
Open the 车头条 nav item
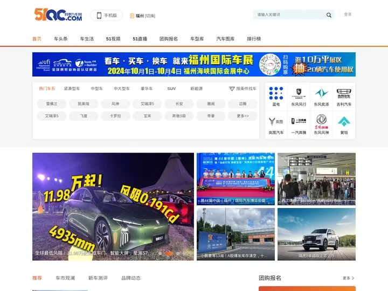60,39
